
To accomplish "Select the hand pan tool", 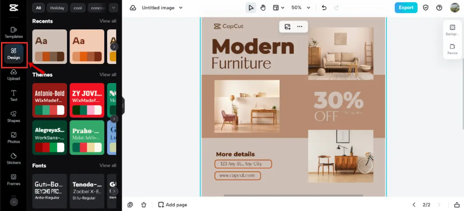I will tap(263, 8).
